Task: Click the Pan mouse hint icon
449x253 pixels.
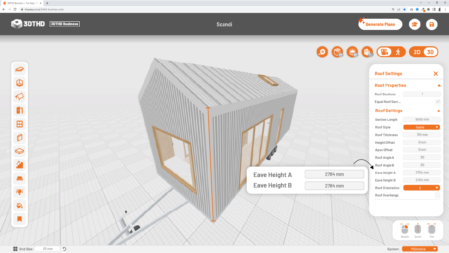Action: click(x=432, y=229)
